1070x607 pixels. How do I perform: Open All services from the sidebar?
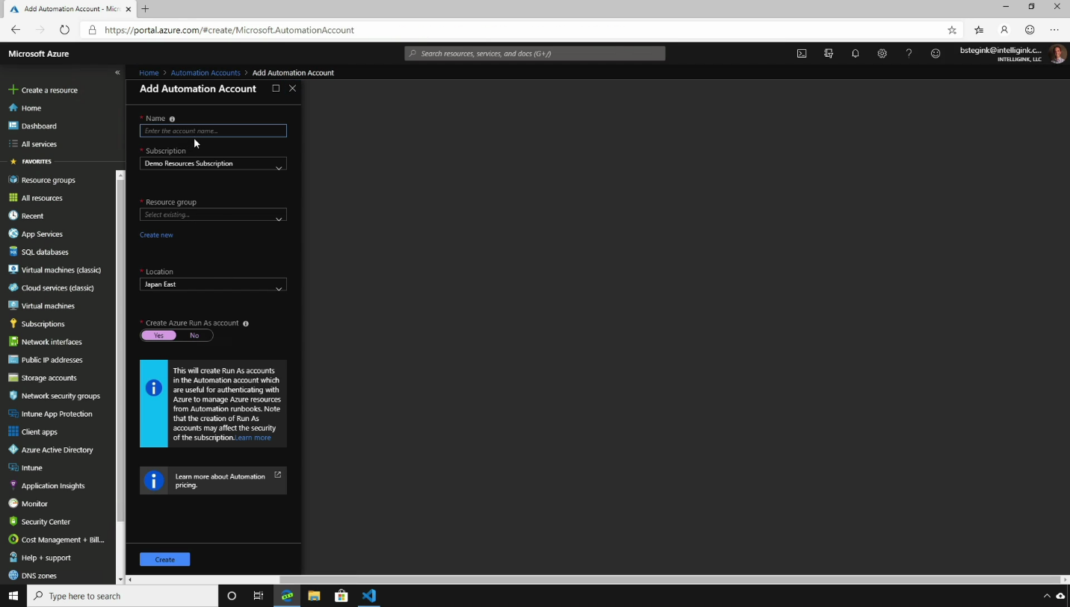click(x=39, y=144)
